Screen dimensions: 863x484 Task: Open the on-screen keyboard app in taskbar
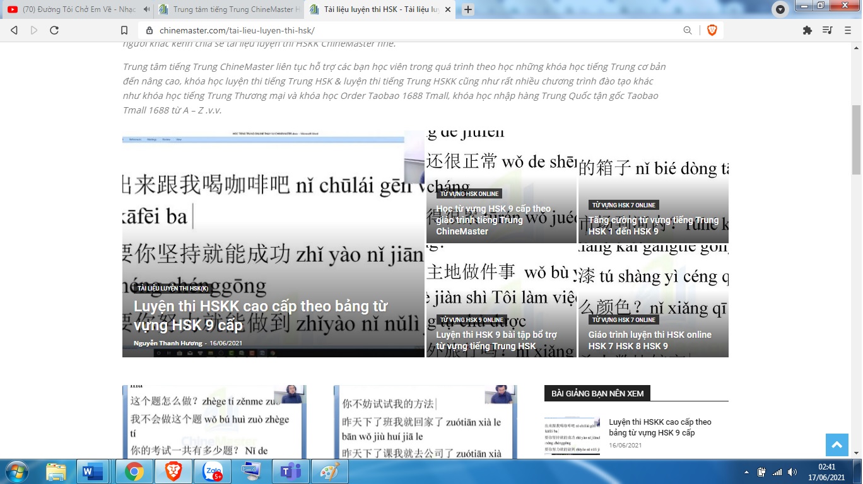point(252,471)
